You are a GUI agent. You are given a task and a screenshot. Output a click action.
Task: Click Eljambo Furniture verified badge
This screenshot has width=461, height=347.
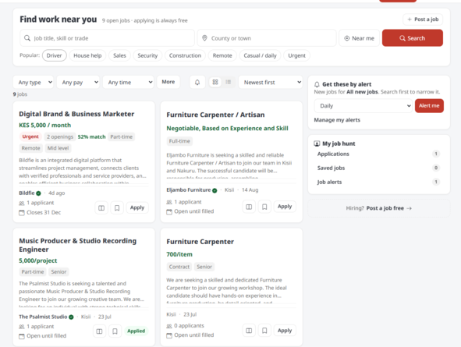tap(215, 190)
